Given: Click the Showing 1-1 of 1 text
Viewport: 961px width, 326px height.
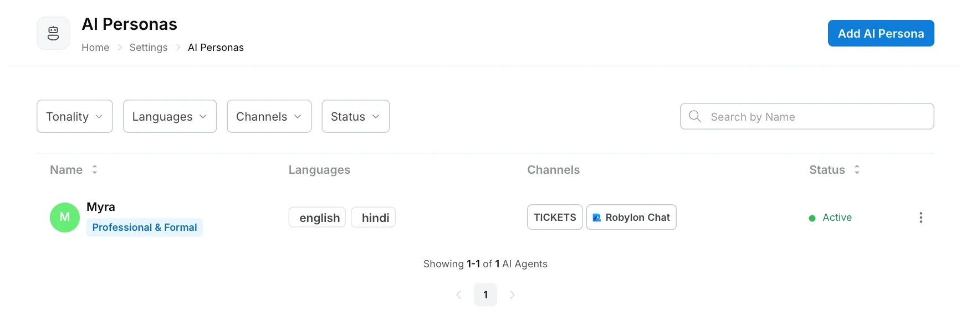Looking at the screenshot, I should [485, 264].
